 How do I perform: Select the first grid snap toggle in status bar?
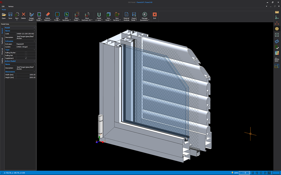click(253, 173)
